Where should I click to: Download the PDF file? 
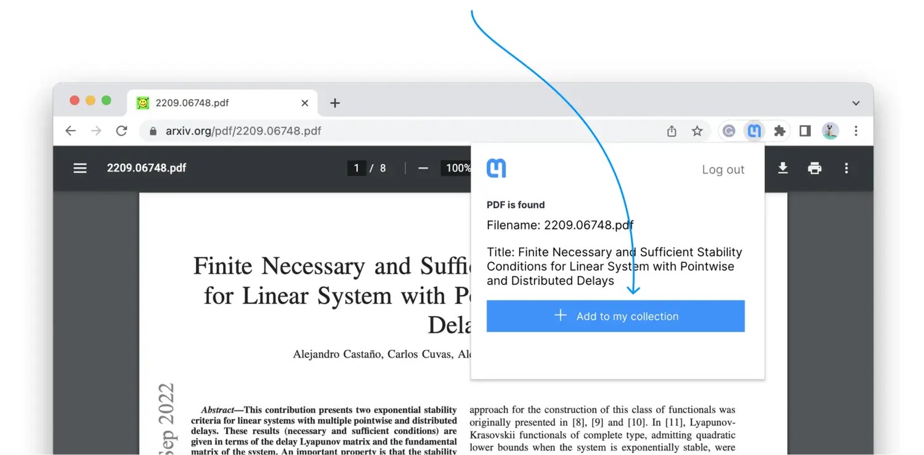[x=782, y=168]
